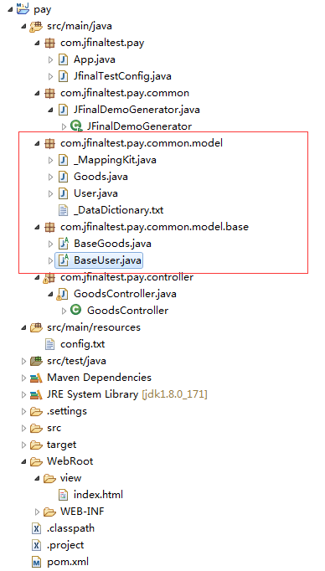Select the index.html file name
325x571 pixels.
click(x=98, y=495)
